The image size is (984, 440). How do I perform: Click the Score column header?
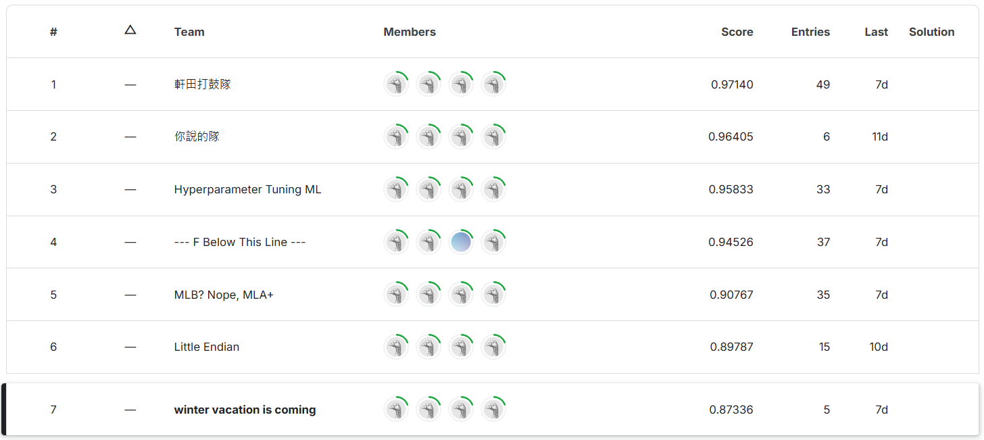coord(737,32)
